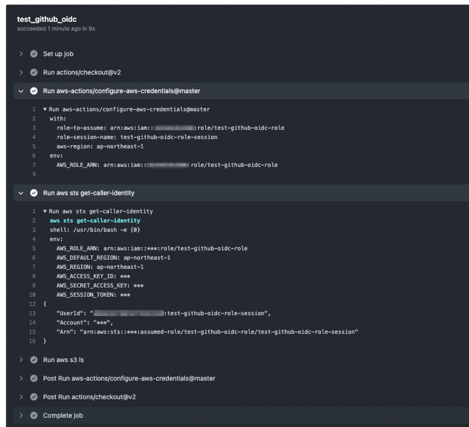Screen dimensions: 469x427
Task: Collapse the Run aws-actions/configure-aws-credentials@master step
Action: tap(21, 91)
